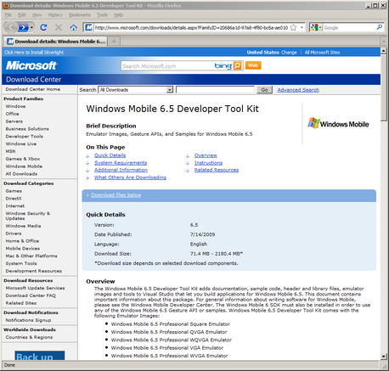Open Additional Information link

tap(121, 170)
